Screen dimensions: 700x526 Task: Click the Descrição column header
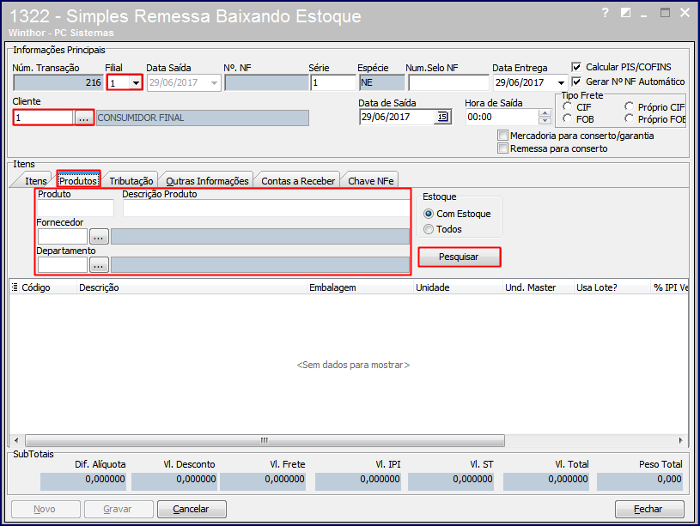(192, 287)
